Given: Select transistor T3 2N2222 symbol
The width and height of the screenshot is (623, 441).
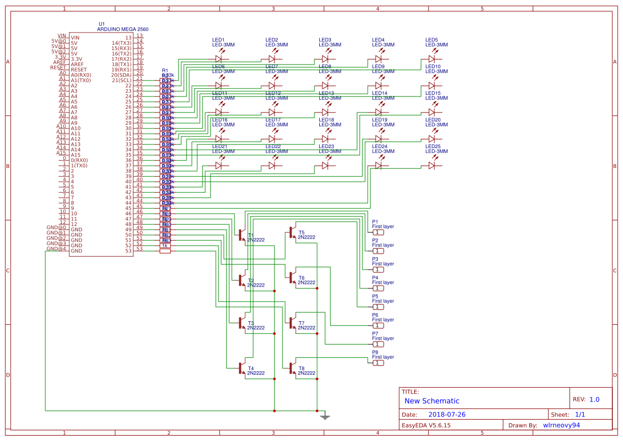Looking at the screenshot, I should 242,323.
